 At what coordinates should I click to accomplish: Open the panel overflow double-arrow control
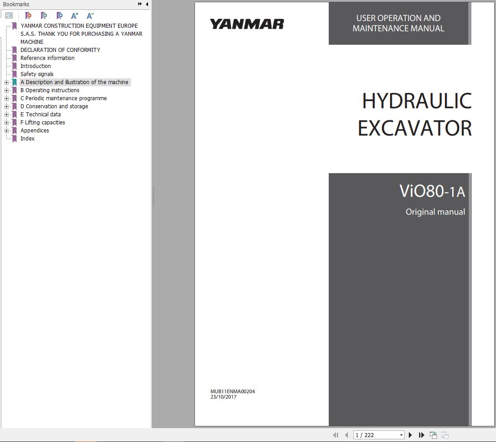point(140,4)
